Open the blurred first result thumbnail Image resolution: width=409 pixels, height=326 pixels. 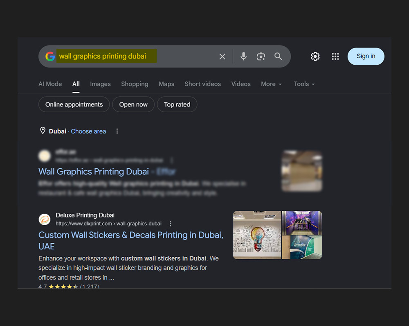(x=302, y=171)
